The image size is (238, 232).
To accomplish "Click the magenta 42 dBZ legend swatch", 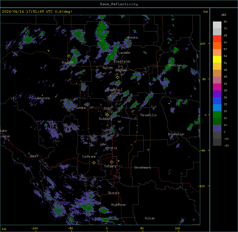I will point(217,87).
